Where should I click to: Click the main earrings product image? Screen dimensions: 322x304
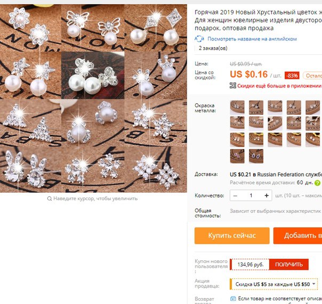93,98
